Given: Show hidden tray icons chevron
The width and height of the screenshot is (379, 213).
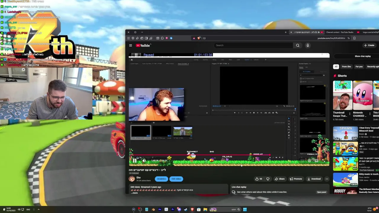Looking at the screenshot, I should tap(38, 209).
